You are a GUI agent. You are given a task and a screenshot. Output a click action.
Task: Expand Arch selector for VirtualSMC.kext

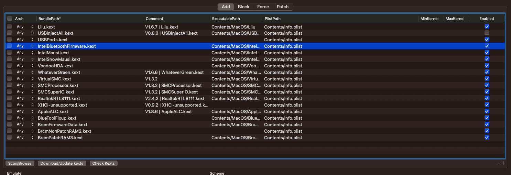33,79
